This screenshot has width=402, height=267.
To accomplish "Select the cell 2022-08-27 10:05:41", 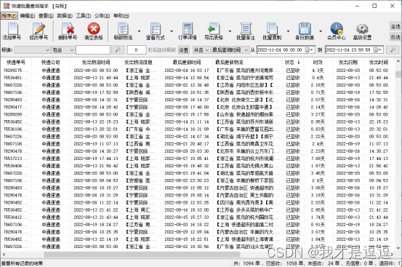I will pos(187,159).
